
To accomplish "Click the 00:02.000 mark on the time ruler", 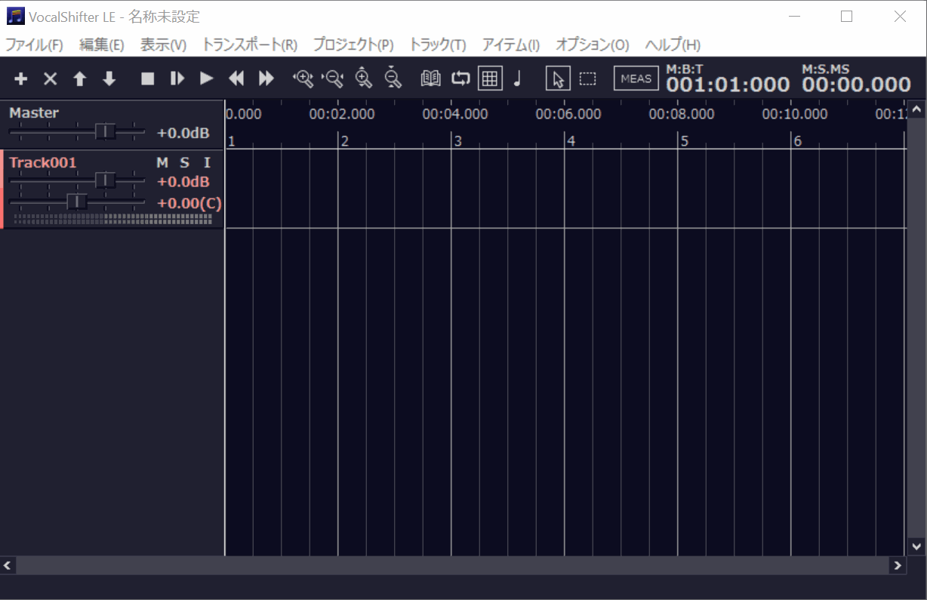I will click(x=342, y=115).
